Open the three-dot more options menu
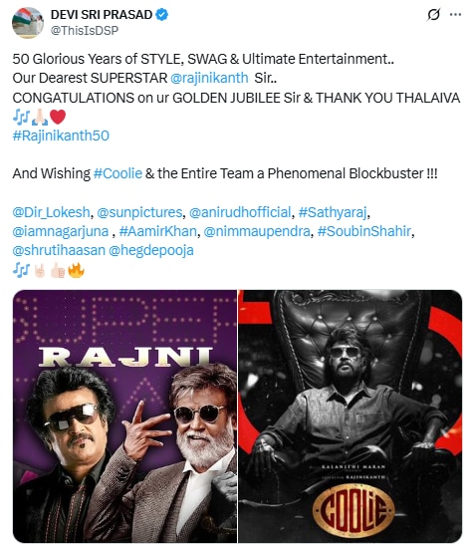 click(x=455, y=14)
